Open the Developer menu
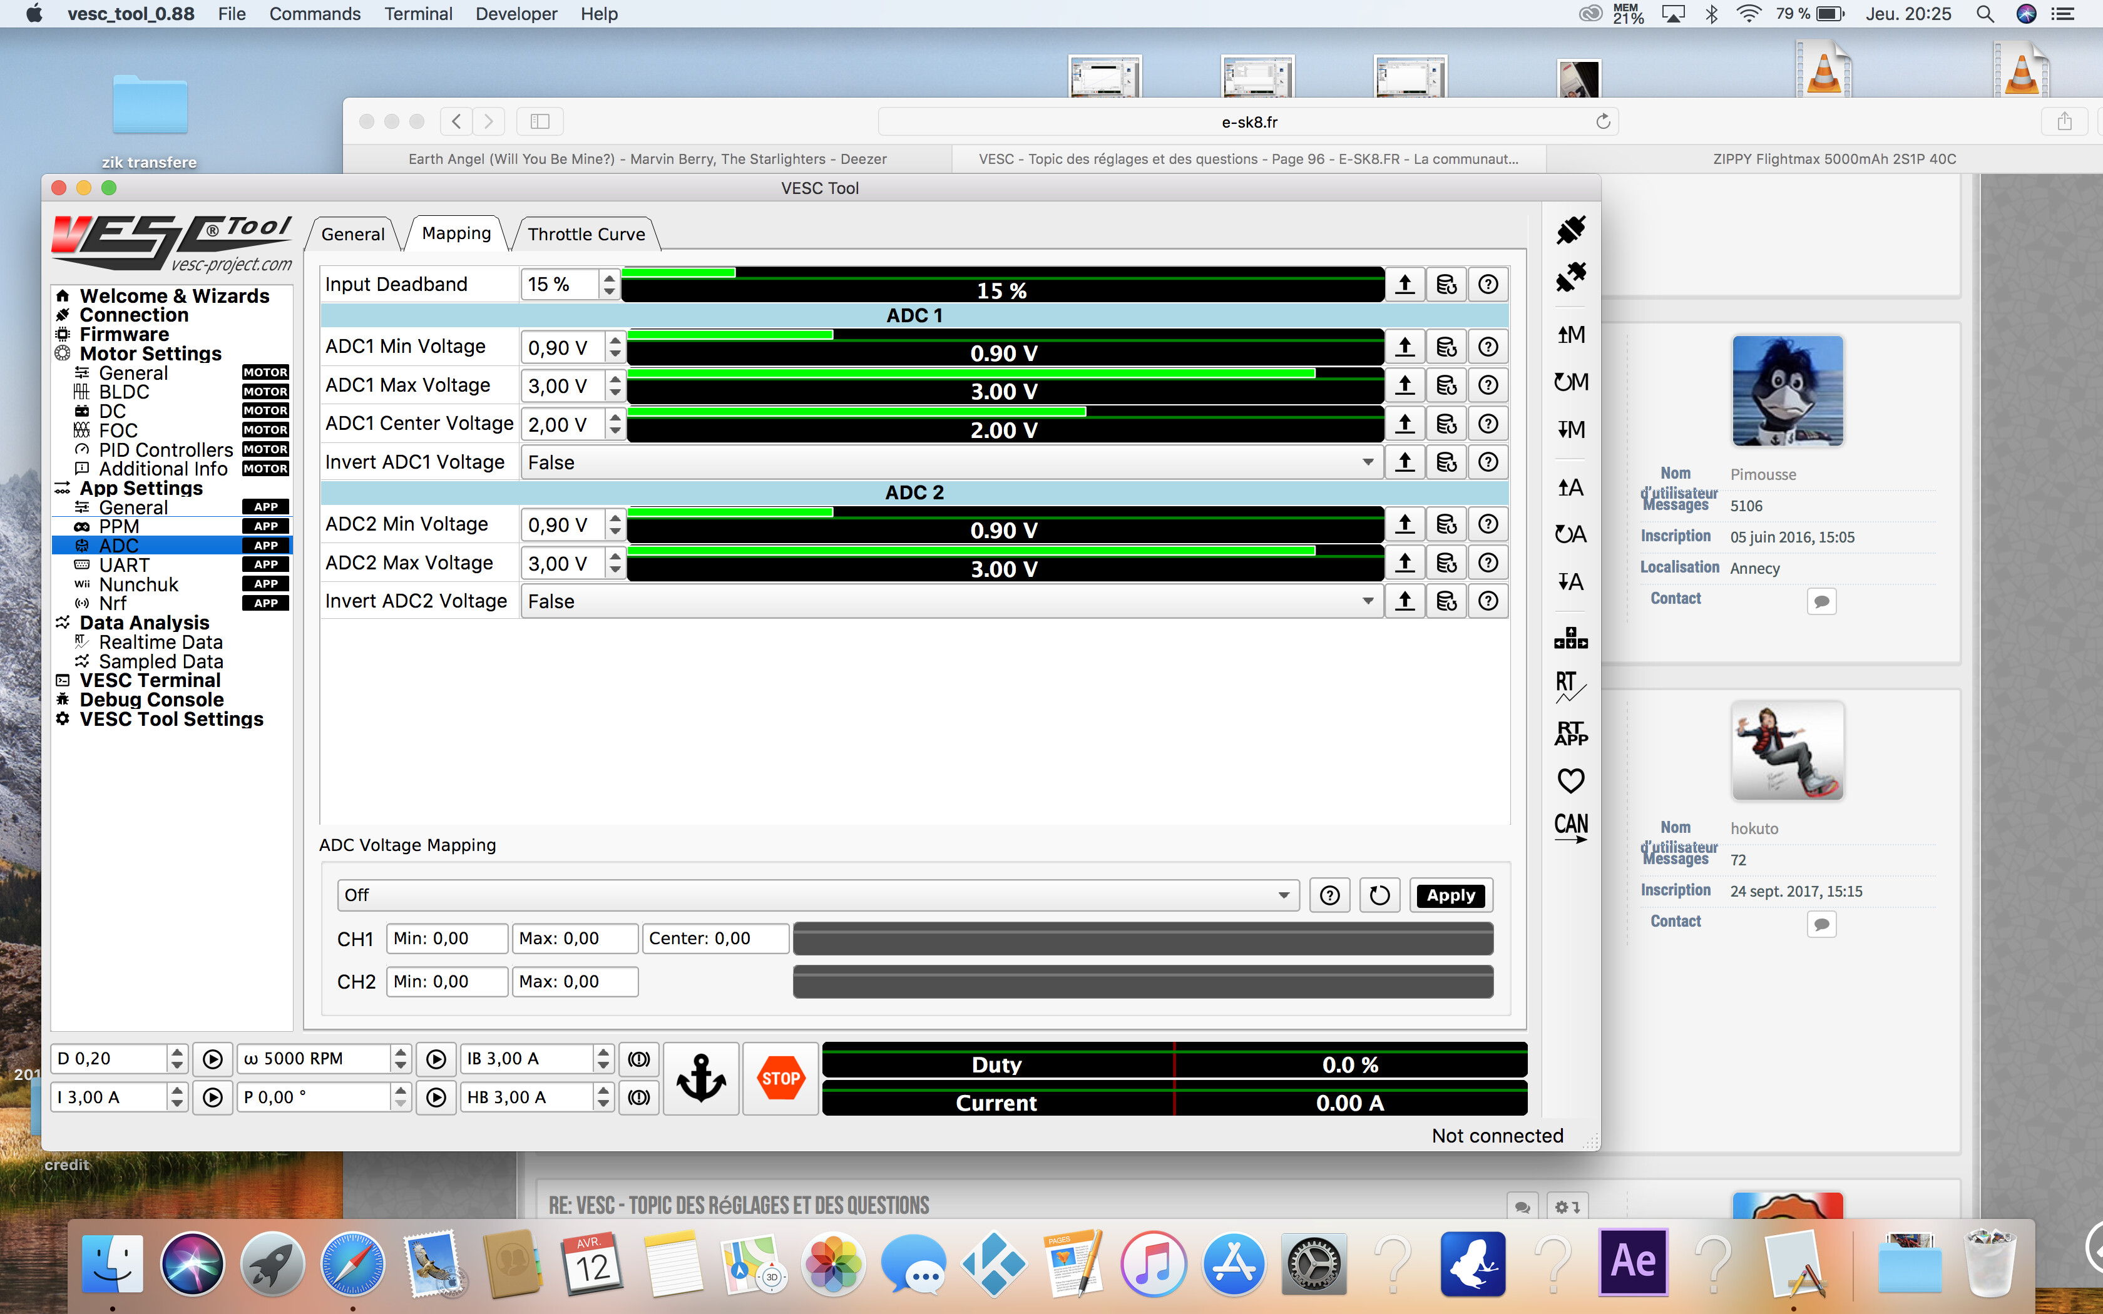The image size is (2103, 1314). (516, 14)
